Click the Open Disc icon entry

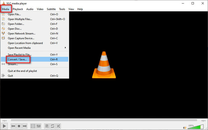tap(15, 29)
